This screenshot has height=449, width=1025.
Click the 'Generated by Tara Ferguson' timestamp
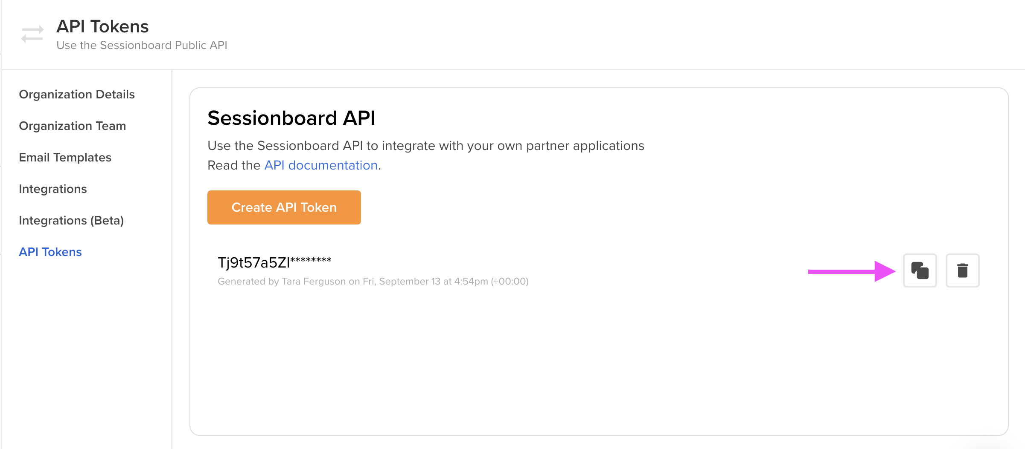coord(373,281)
